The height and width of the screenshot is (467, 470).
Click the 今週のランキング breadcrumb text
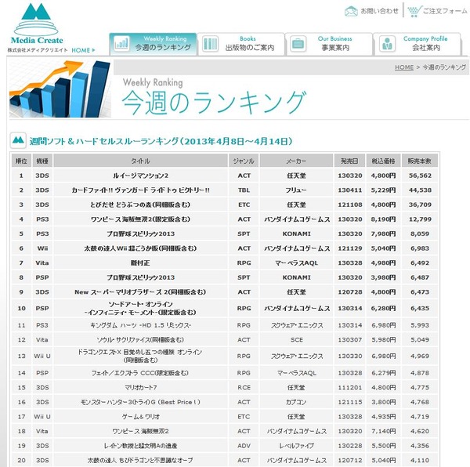tap(444, 67)
